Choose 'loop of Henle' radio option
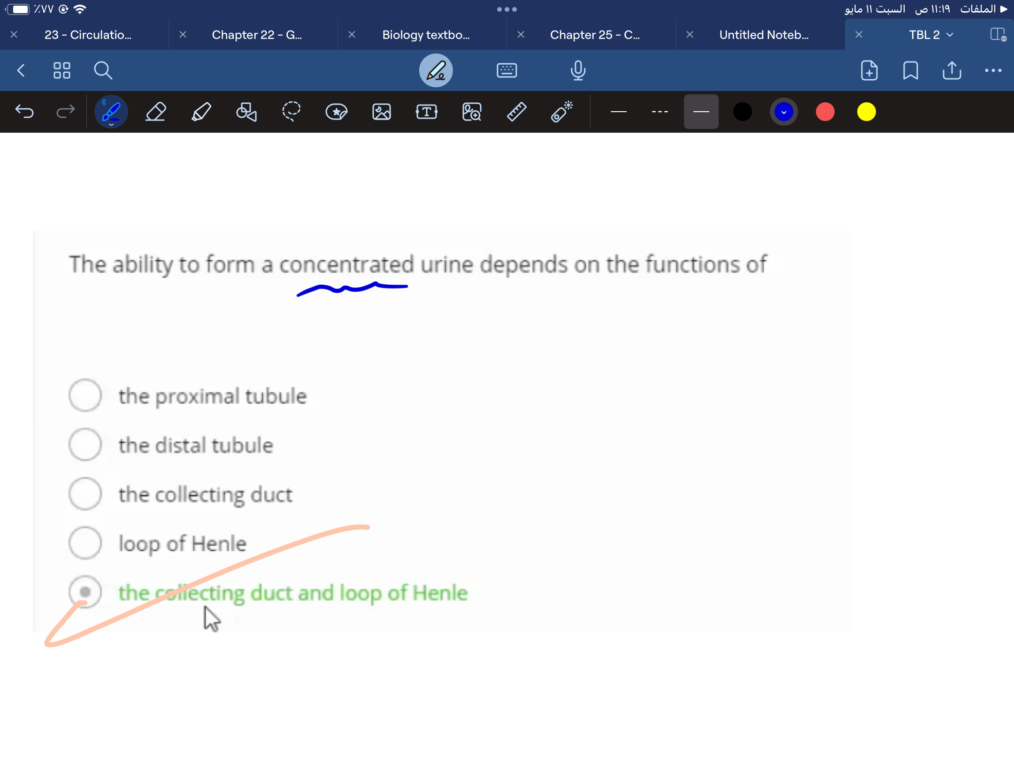 click(85, 543)
